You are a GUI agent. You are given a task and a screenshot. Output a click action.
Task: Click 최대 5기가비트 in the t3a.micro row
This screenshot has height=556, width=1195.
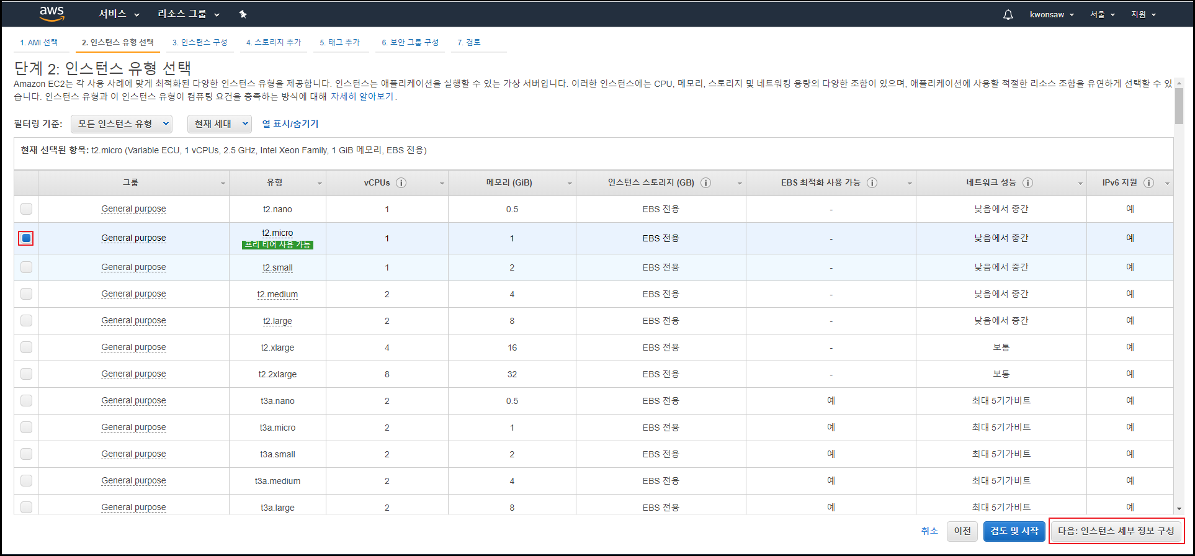[x=1001, y=427]
